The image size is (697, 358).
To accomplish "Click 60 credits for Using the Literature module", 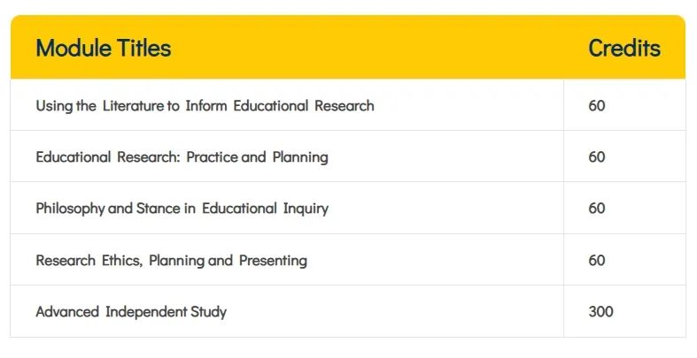I will point(597,105).
